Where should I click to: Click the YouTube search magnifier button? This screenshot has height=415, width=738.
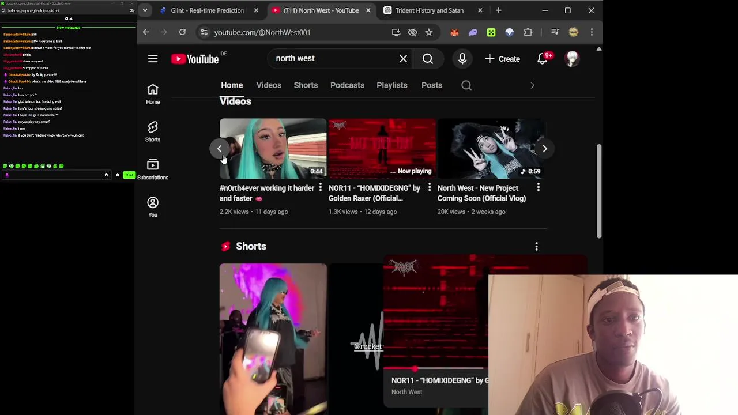pyautogui.click(x=428, y=59)
